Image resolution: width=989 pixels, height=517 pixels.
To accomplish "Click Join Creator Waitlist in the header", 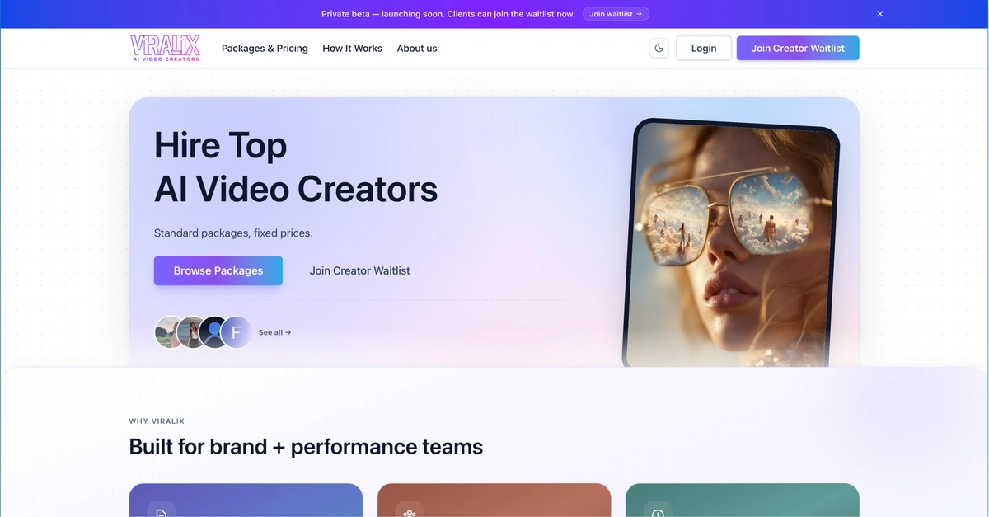I will pos(797,48).
